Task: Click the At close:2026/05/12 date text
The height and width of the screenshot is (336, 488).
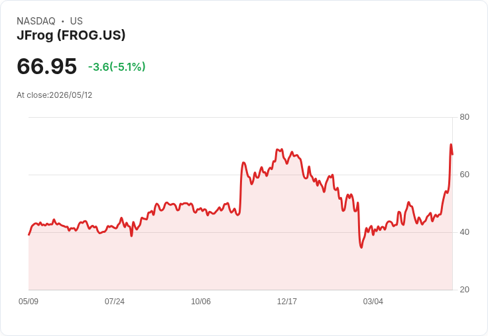Action: pyautogui.click(x=54, y=95)
